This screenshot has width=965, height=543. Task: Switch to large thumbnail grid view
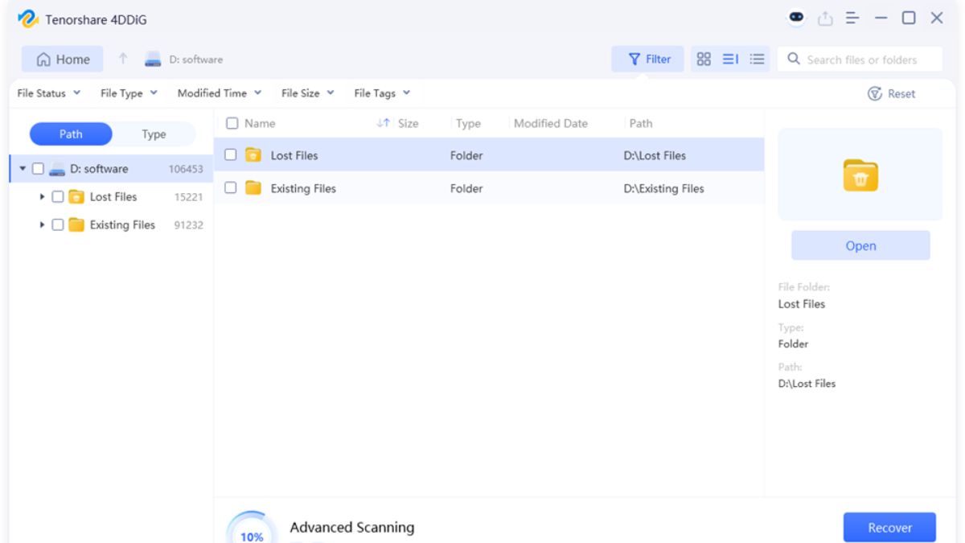[x=704, y=59]
